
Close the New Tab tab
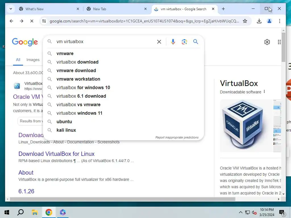click(145, 9)
